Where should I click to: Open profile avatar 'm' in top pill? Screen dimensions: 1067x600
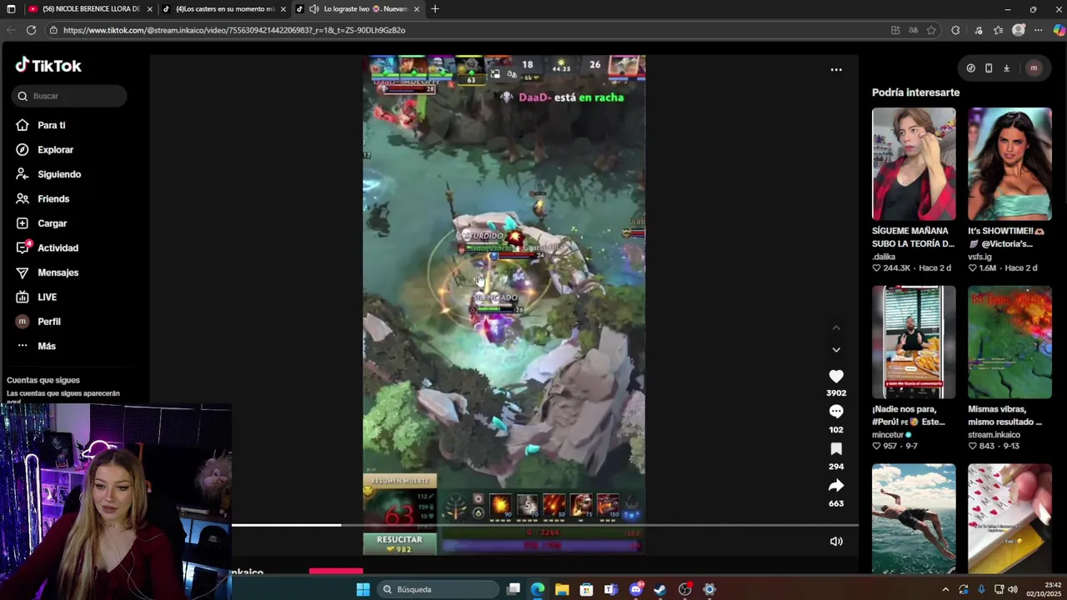[1034, 68]
